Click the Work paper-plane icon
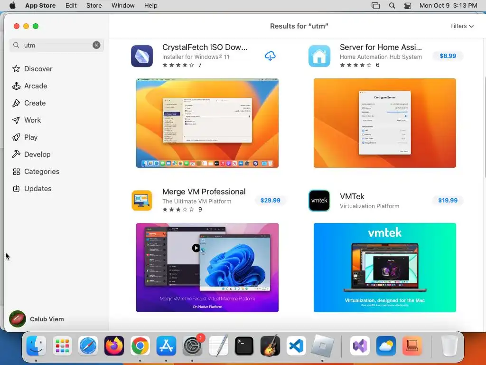The height and width of the screenshot is (365, 486). click(16, 120)
